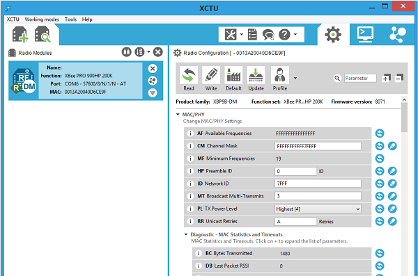Refresh the Network ID parameter
418x276 pixels.
tap(380, 184)
